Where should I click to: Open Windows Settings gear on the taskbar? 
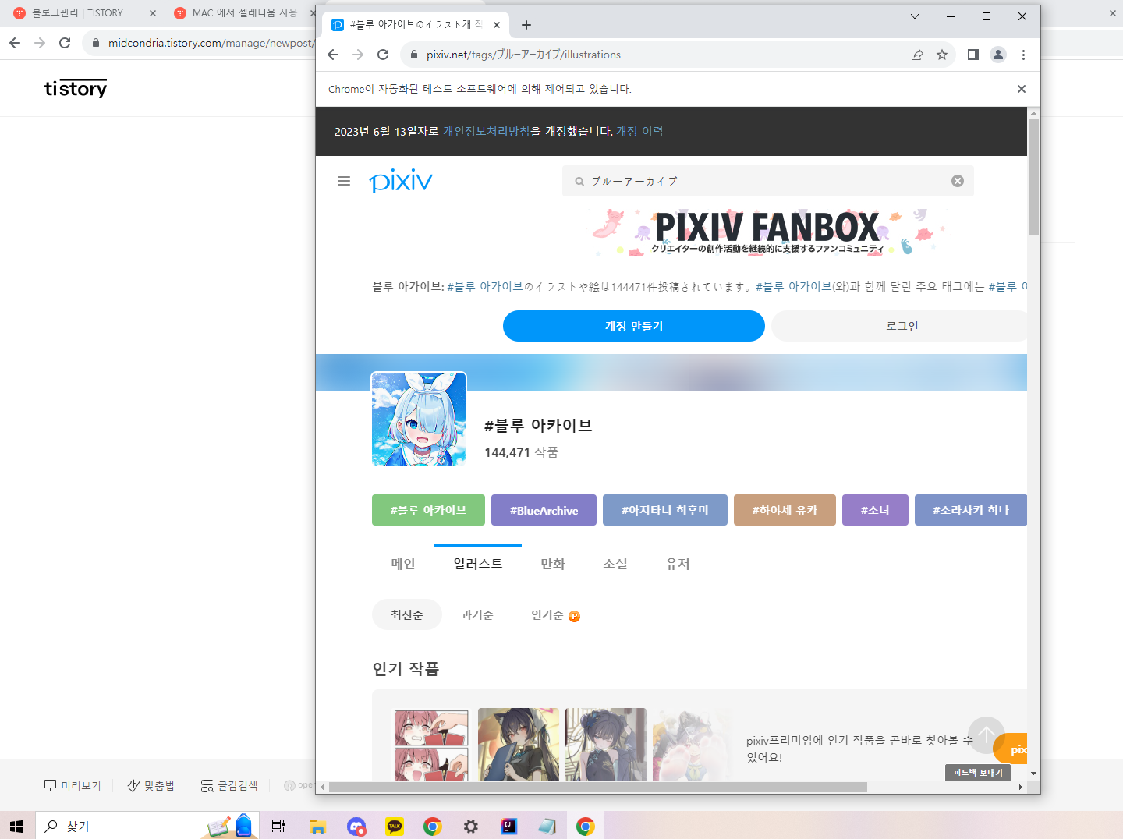click(471, 826)
